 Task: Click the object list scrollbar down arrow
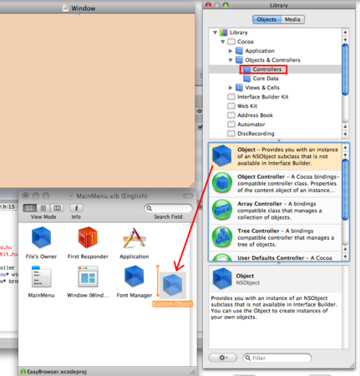click(x=345, y=257)
